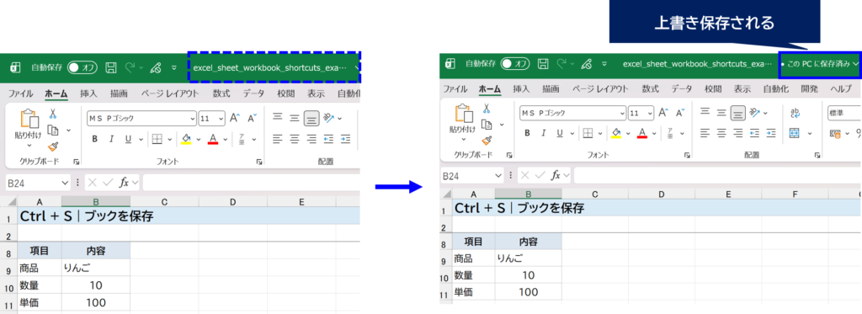Toggle Bold in the right Excel window
The image size is (862, 314).
pos(527,133)
